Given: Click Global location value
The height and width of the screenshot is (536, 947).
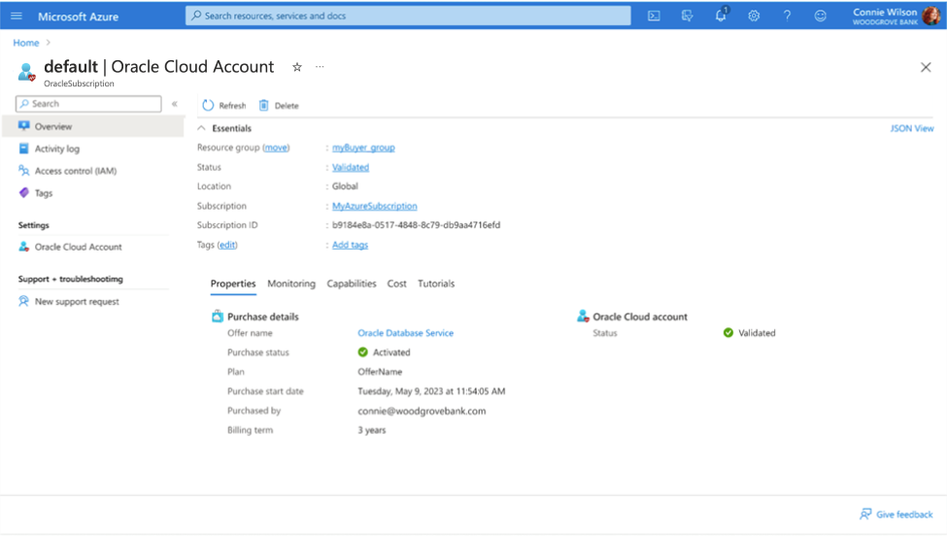Looking at the screenshot, I should (x=345, y=186).
